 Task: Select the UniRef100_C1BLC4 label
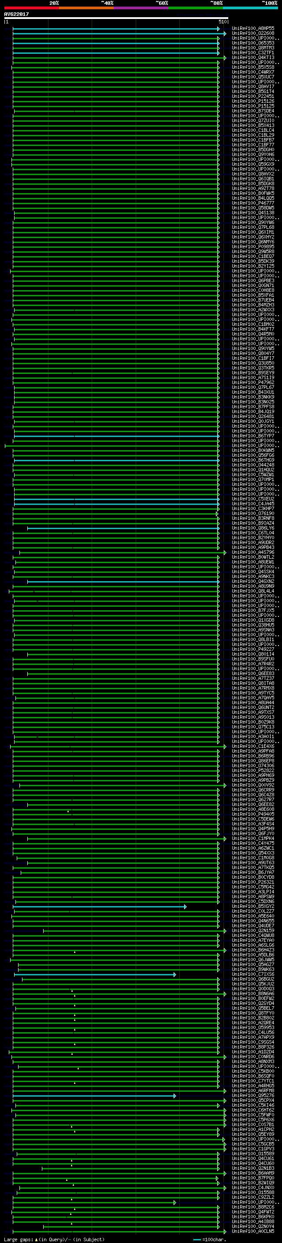pos(253,130)
